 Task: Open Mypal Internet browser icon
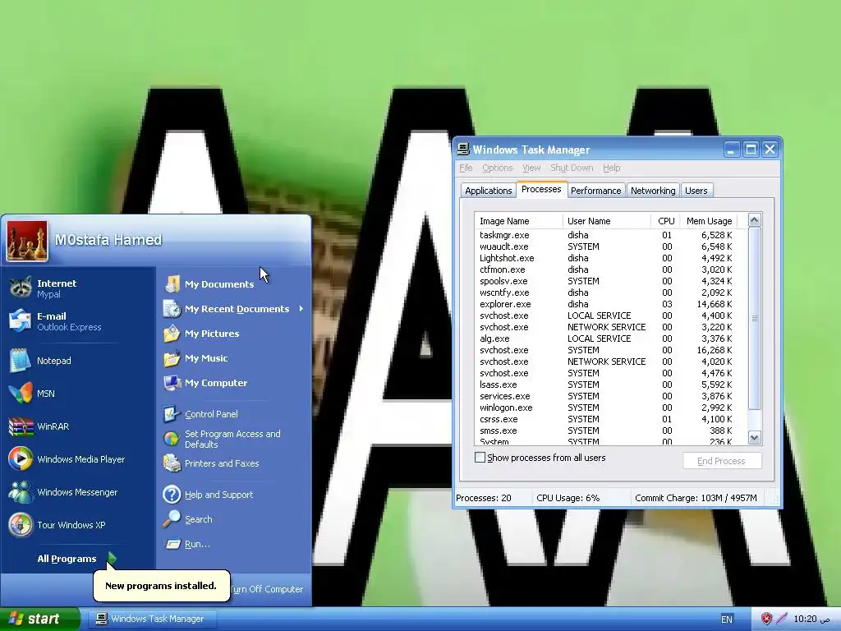[21, 288]
